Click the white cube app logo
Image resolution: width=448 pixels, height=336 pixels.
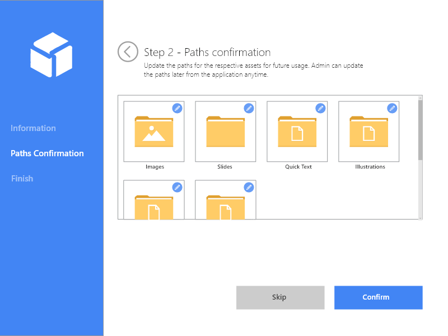click(52, 54)
